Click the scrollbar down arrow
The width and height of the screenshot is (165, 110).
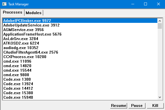coord(160,97)
